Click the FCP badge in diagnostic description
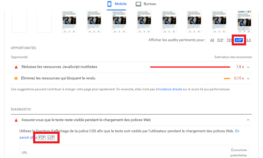This screenshot has width=263, height=158. coord(42,137)
